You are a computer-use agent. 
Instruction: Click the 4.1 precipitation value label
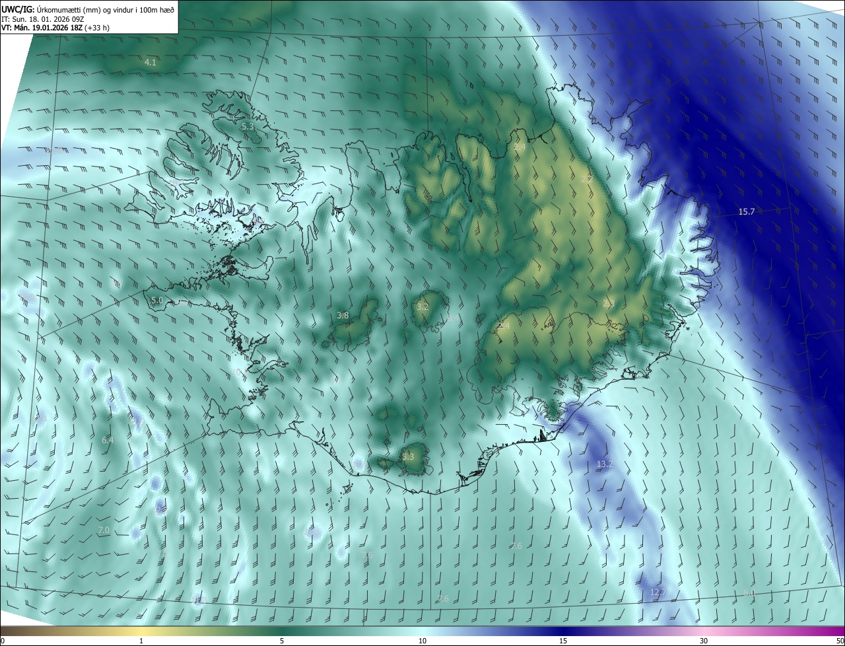151,62
